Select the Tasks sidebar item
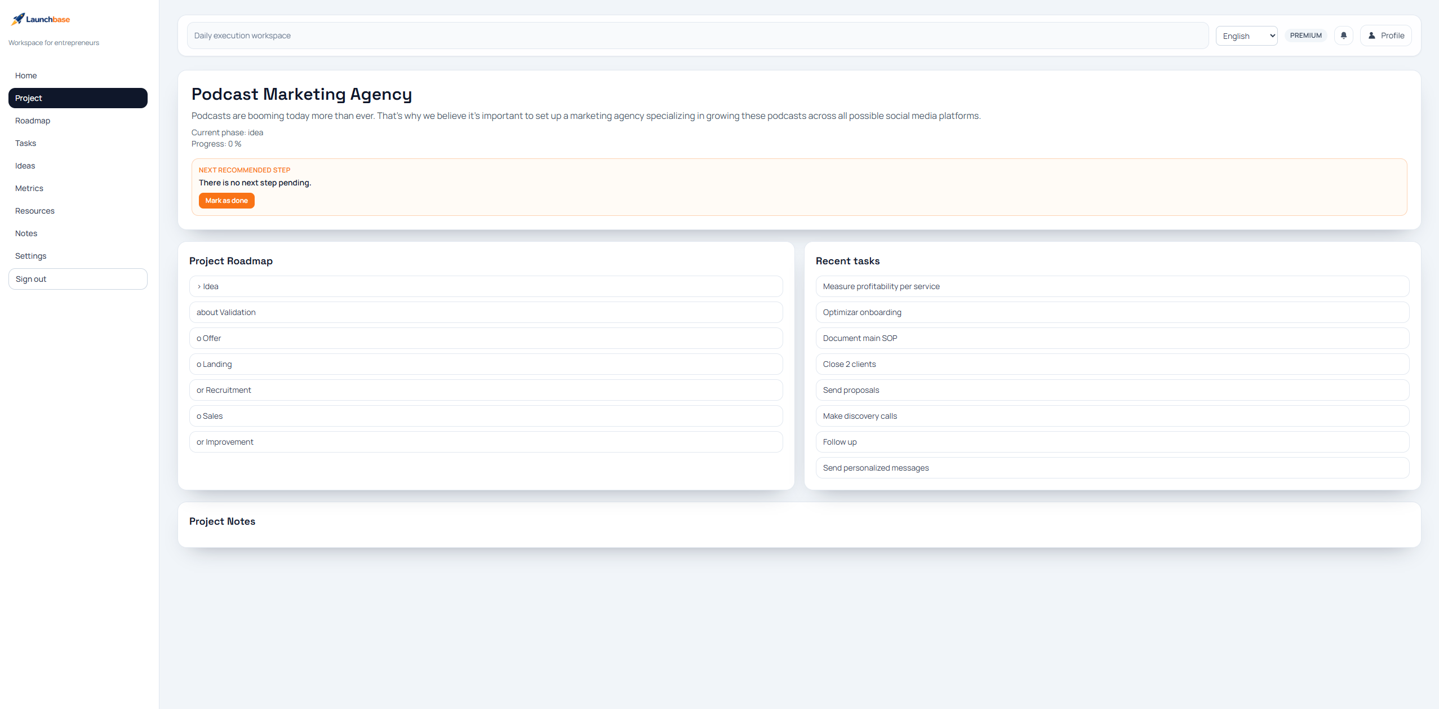 tap(26, 143)
